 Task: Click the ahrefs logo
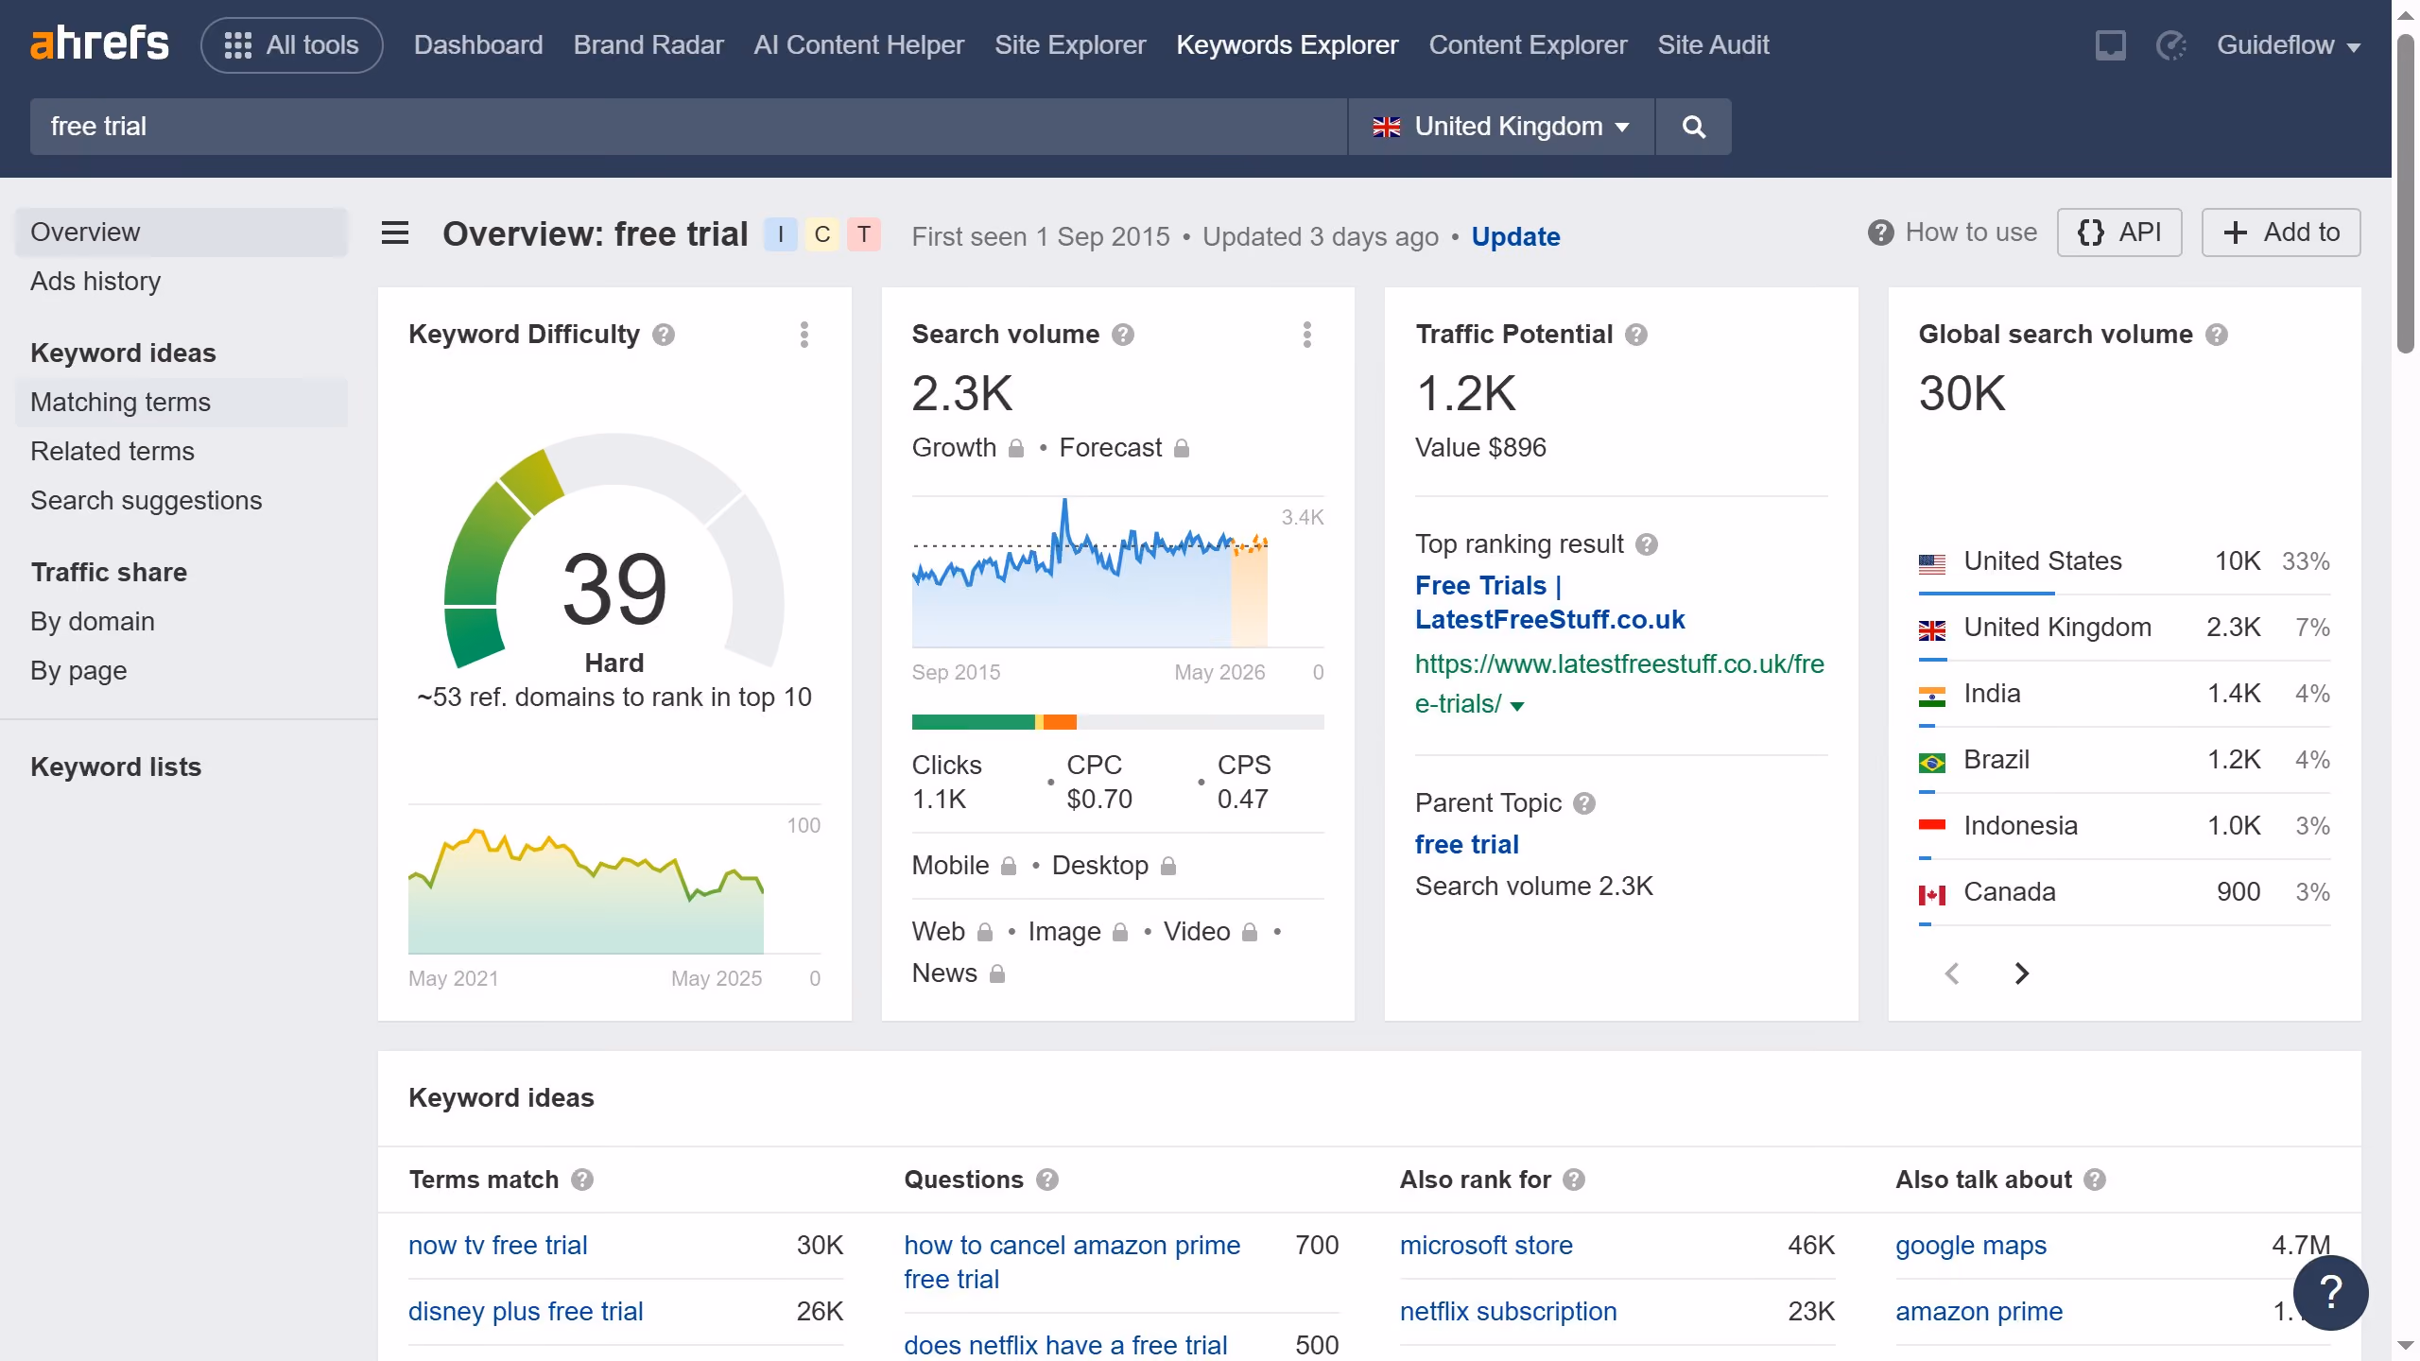pyautogui.click(x=99, y=44)
